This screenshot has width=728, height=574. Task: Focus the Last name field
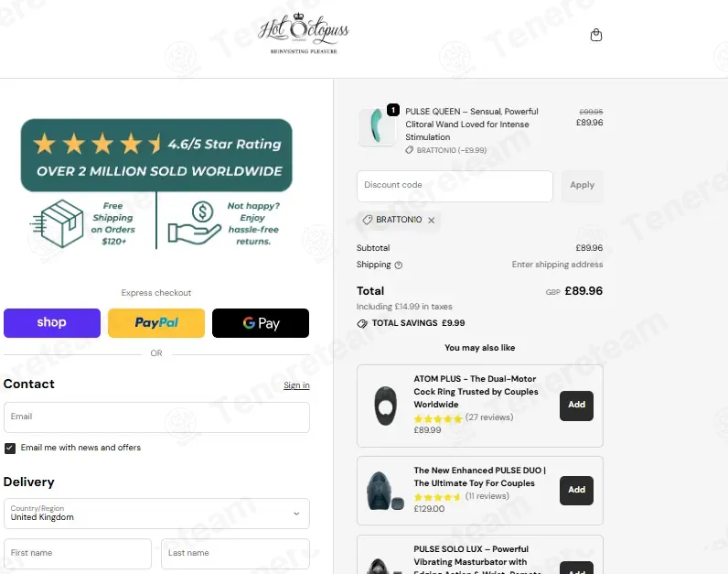(x=235, y=554)
